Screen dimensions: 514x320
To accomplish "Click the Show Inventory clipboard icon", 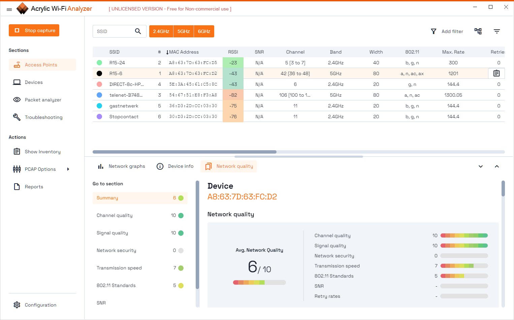I will tap(17, 152).
